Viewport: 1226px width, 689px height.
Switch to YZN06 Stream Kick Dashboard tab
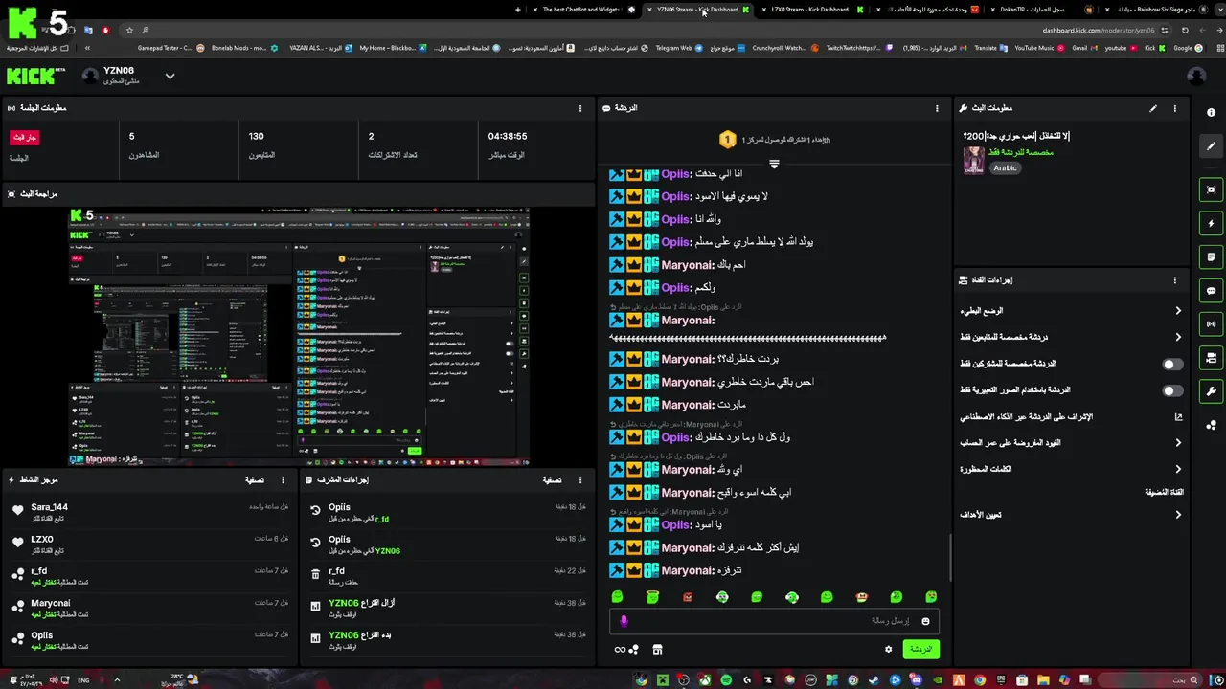tap(697, 10)
